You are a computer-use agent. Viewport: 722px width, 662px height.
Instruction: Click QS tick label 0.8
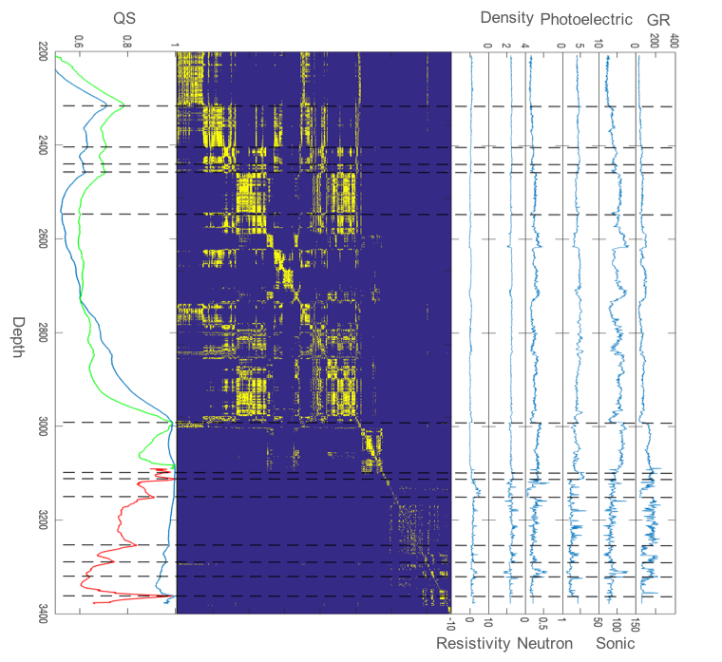127,42
